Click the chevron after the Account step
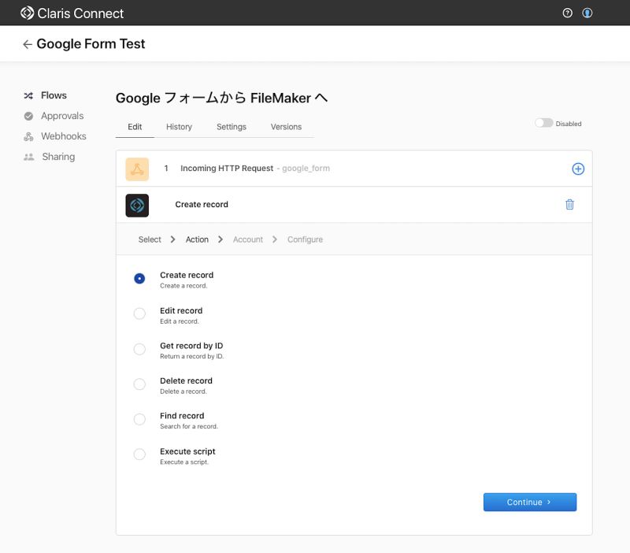 coord(274,239)
